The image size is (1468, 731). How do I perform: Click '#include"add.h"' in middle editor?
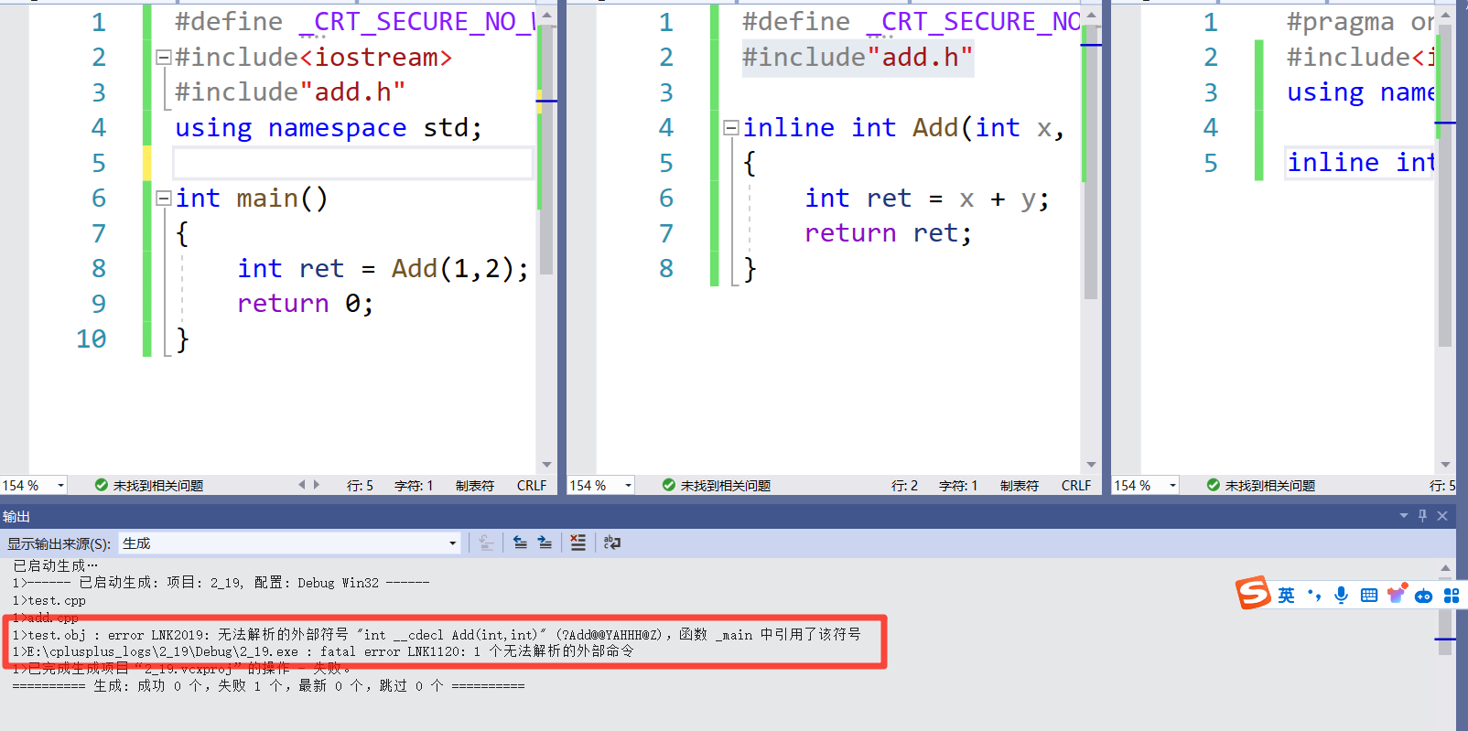coord(858,58)
